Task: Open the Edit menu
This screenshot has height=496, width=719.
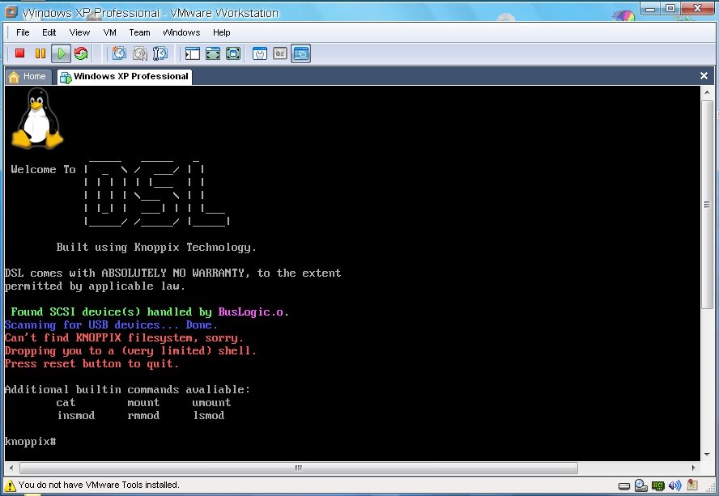Action: click(x=49, y=32)
